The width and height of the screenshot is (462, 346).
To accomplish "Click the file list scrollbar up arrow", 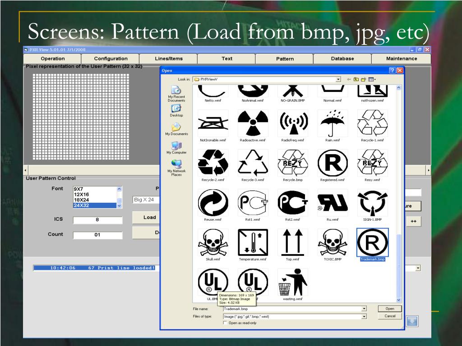I will tap(399, 88).
